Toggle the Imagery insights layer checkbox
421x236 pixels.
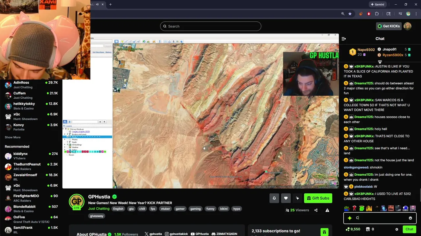pyautogui.click(x=67, y=131)
